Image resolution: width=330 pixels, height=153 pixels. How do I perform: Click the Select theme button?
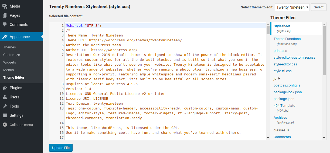pyautogui.click(x=319, y=7)
